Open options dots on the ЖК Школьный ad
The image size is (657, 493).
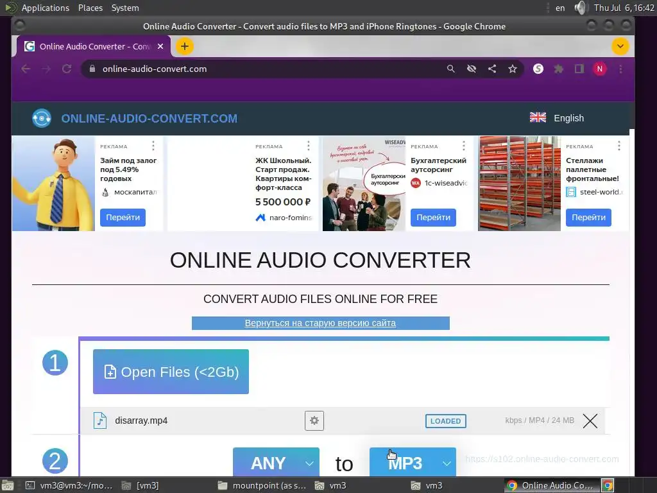point(309,146)
